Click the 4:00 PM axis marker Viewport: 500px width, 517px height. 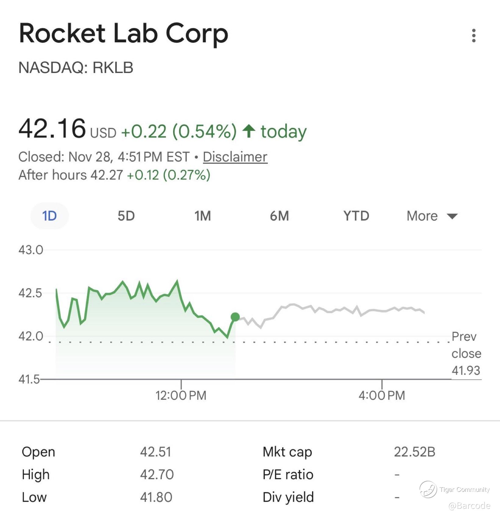[382, 395]
